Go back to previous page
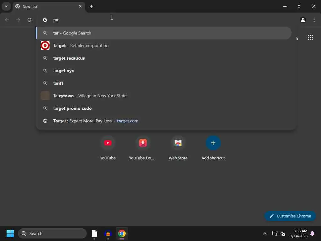321x241 pixels. [x=7, y=20]
